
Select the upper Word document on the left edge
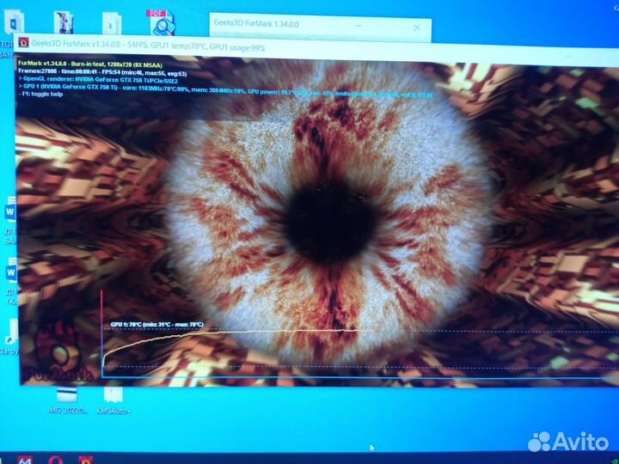10,211
